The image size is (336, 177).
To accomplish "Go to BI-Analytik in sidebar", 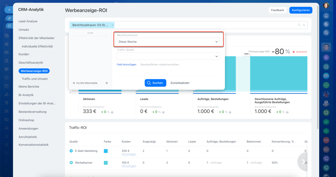I will click(x=26, y=95).
